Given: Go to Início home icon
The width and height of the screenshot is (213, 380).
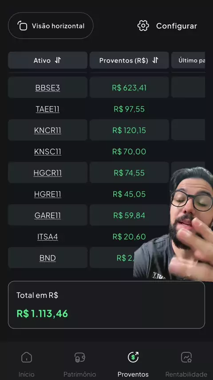Looking at the screenshot, I should point(27,357).
